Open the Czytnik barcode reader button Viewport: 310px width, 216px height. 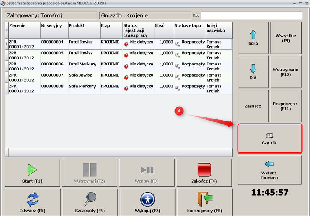pyautogui.click(x=270, y=138)
